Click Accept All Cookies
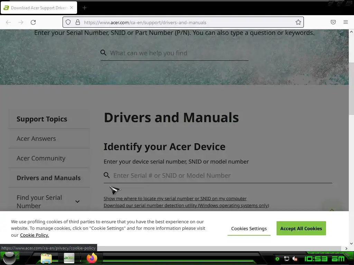This screenshot has width=354, height=265. click(301, 228)
